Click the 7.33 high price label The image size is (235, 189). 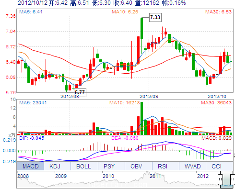(155, 17)
